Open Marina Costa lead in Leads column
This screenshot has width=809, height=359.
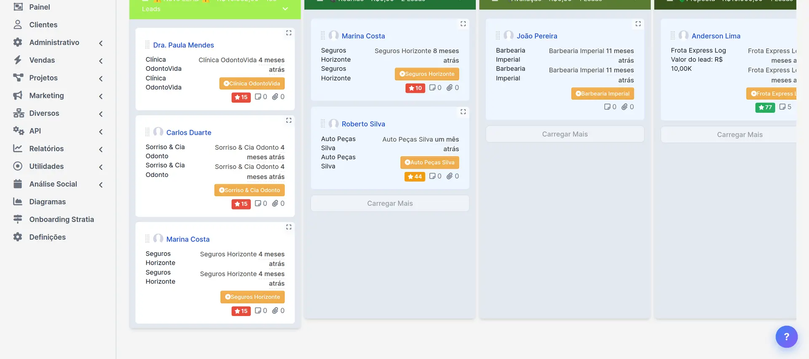188,239
